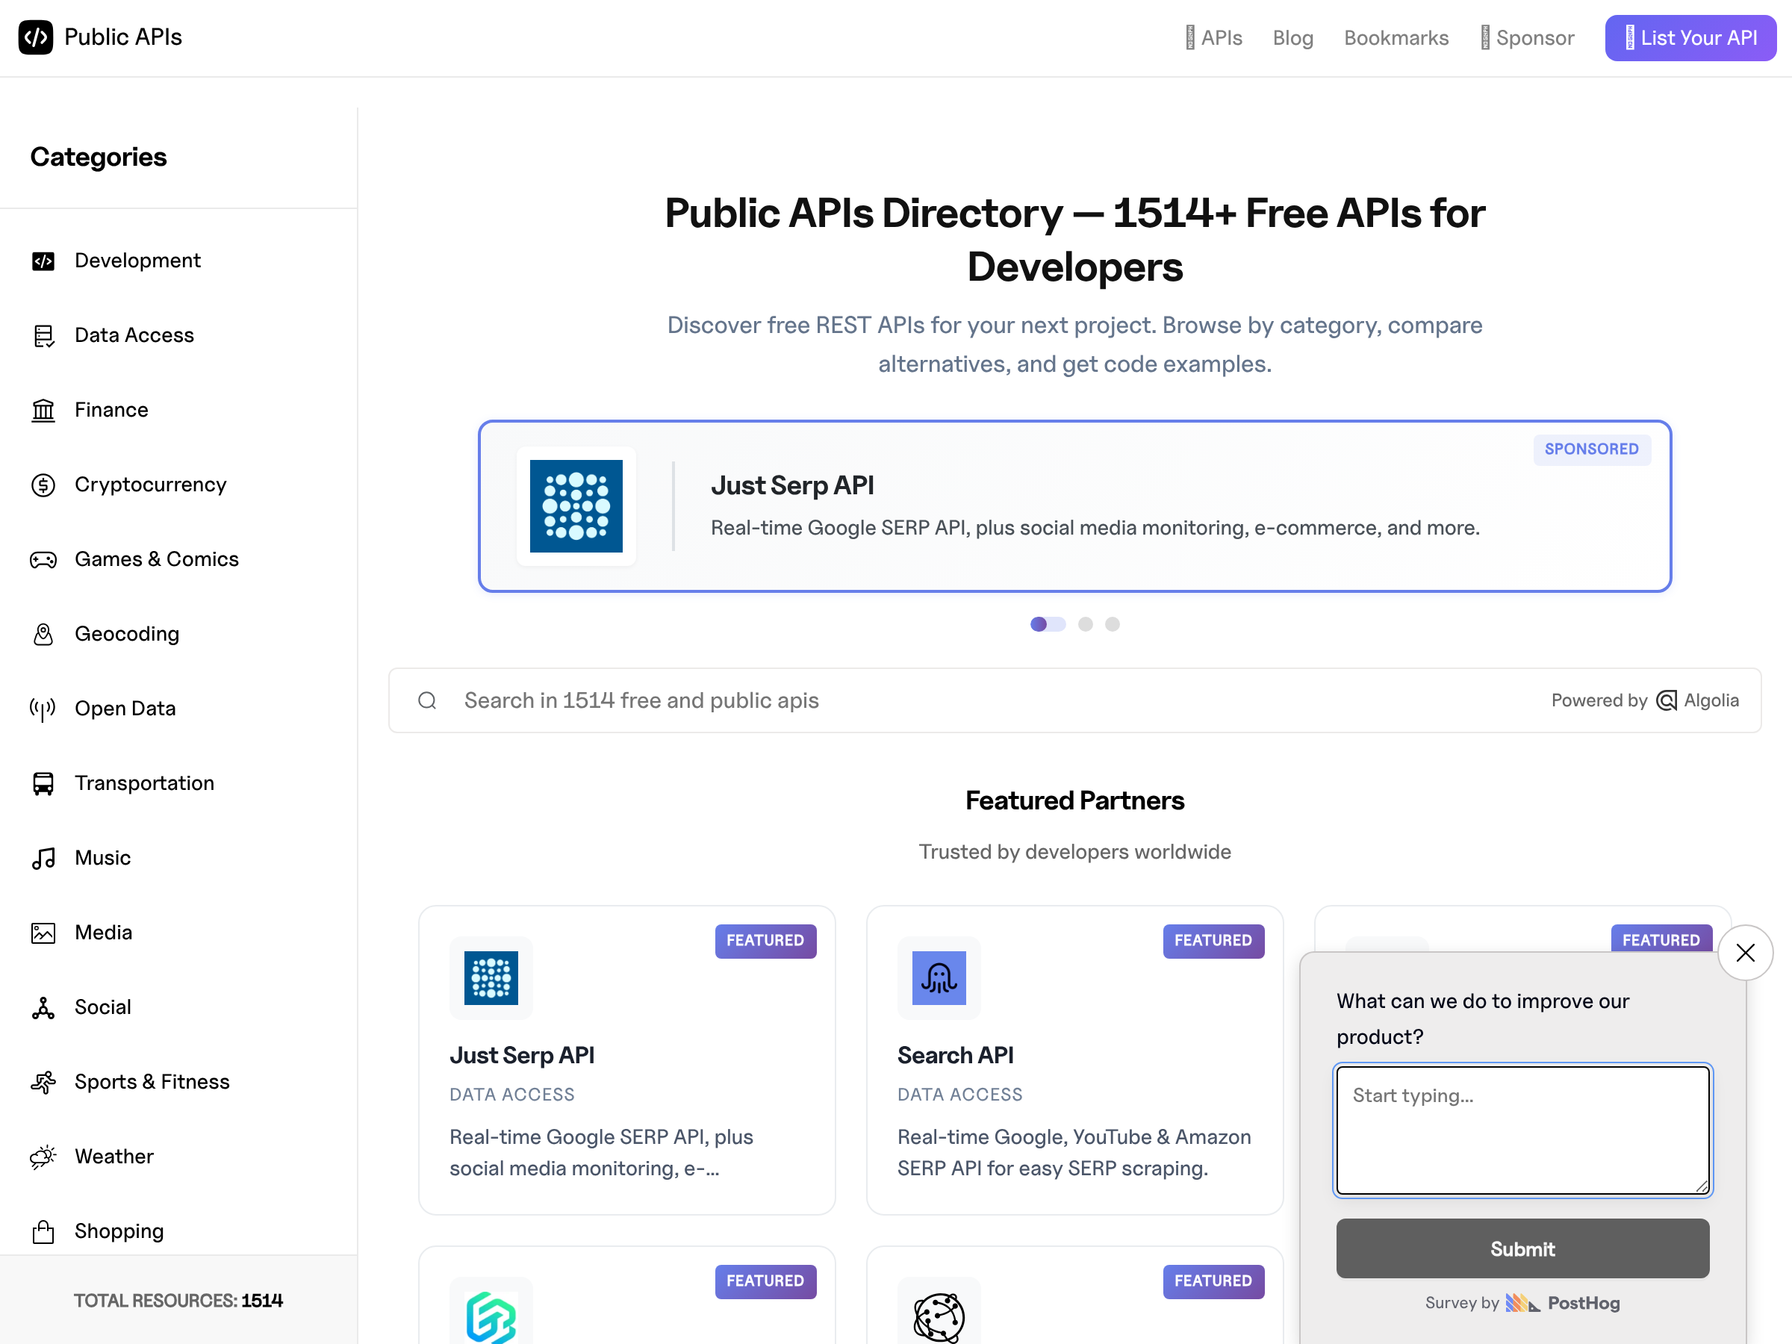Close the survey popup
This screenshot has height=1344, width=1792.
point(1745,953)
